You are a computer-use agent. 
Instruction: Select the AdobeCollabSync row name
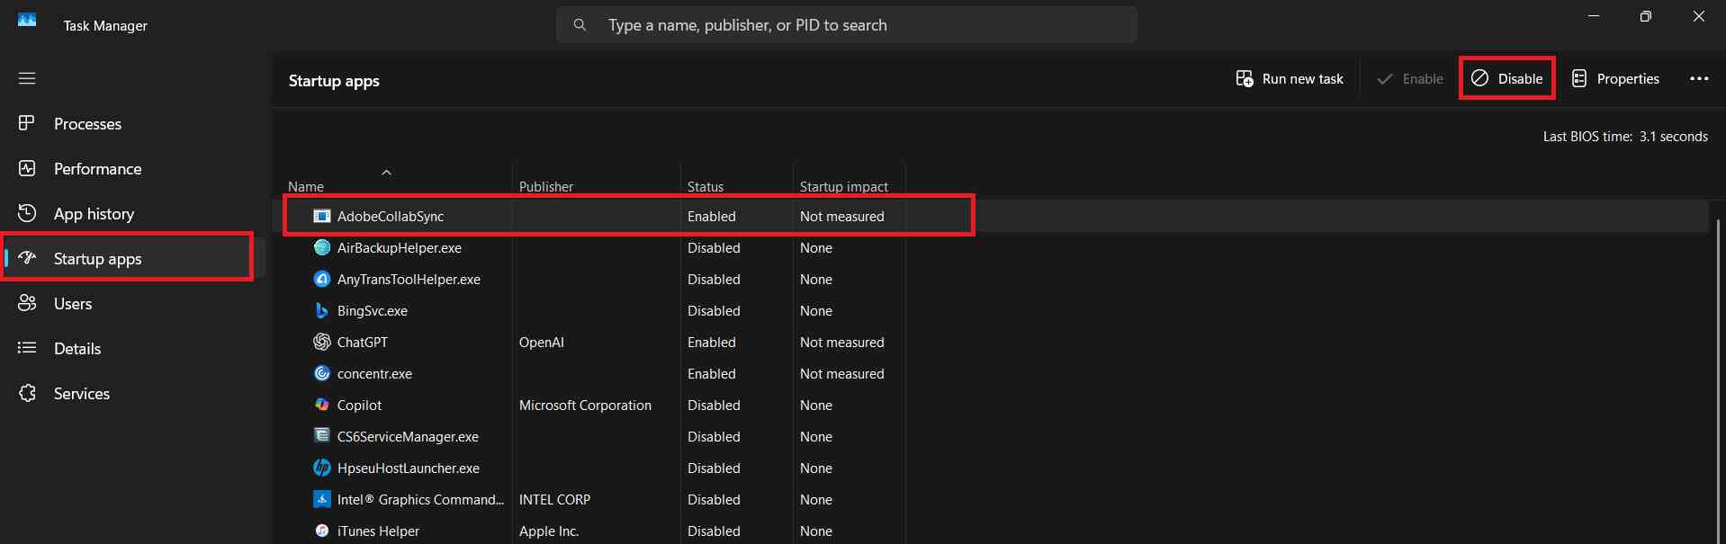point(391,217)
